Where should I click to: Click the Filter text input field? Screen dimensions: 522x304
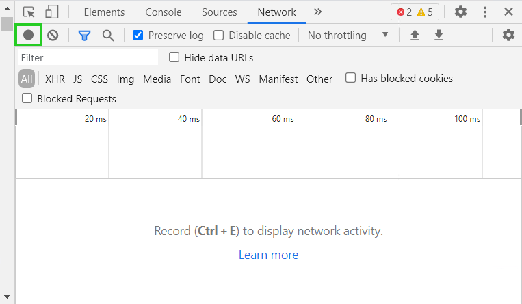pyautogui.click(x=88, y=58)
